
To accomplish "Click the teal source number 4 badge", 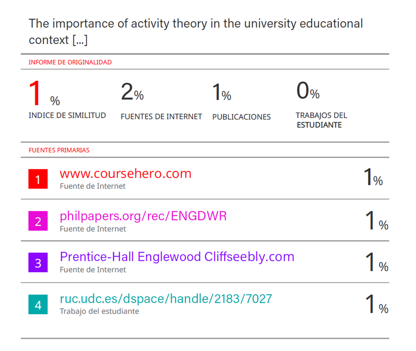I will pos(38,305).
